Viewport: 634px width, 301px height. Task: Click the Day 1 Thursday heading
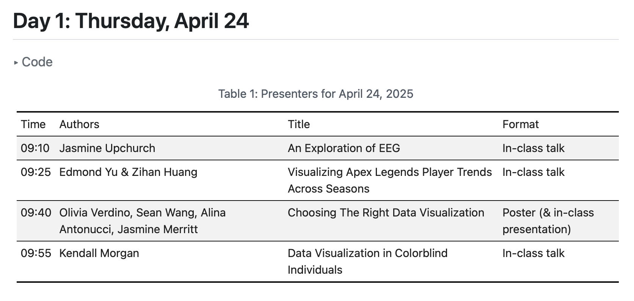point(131,21)
